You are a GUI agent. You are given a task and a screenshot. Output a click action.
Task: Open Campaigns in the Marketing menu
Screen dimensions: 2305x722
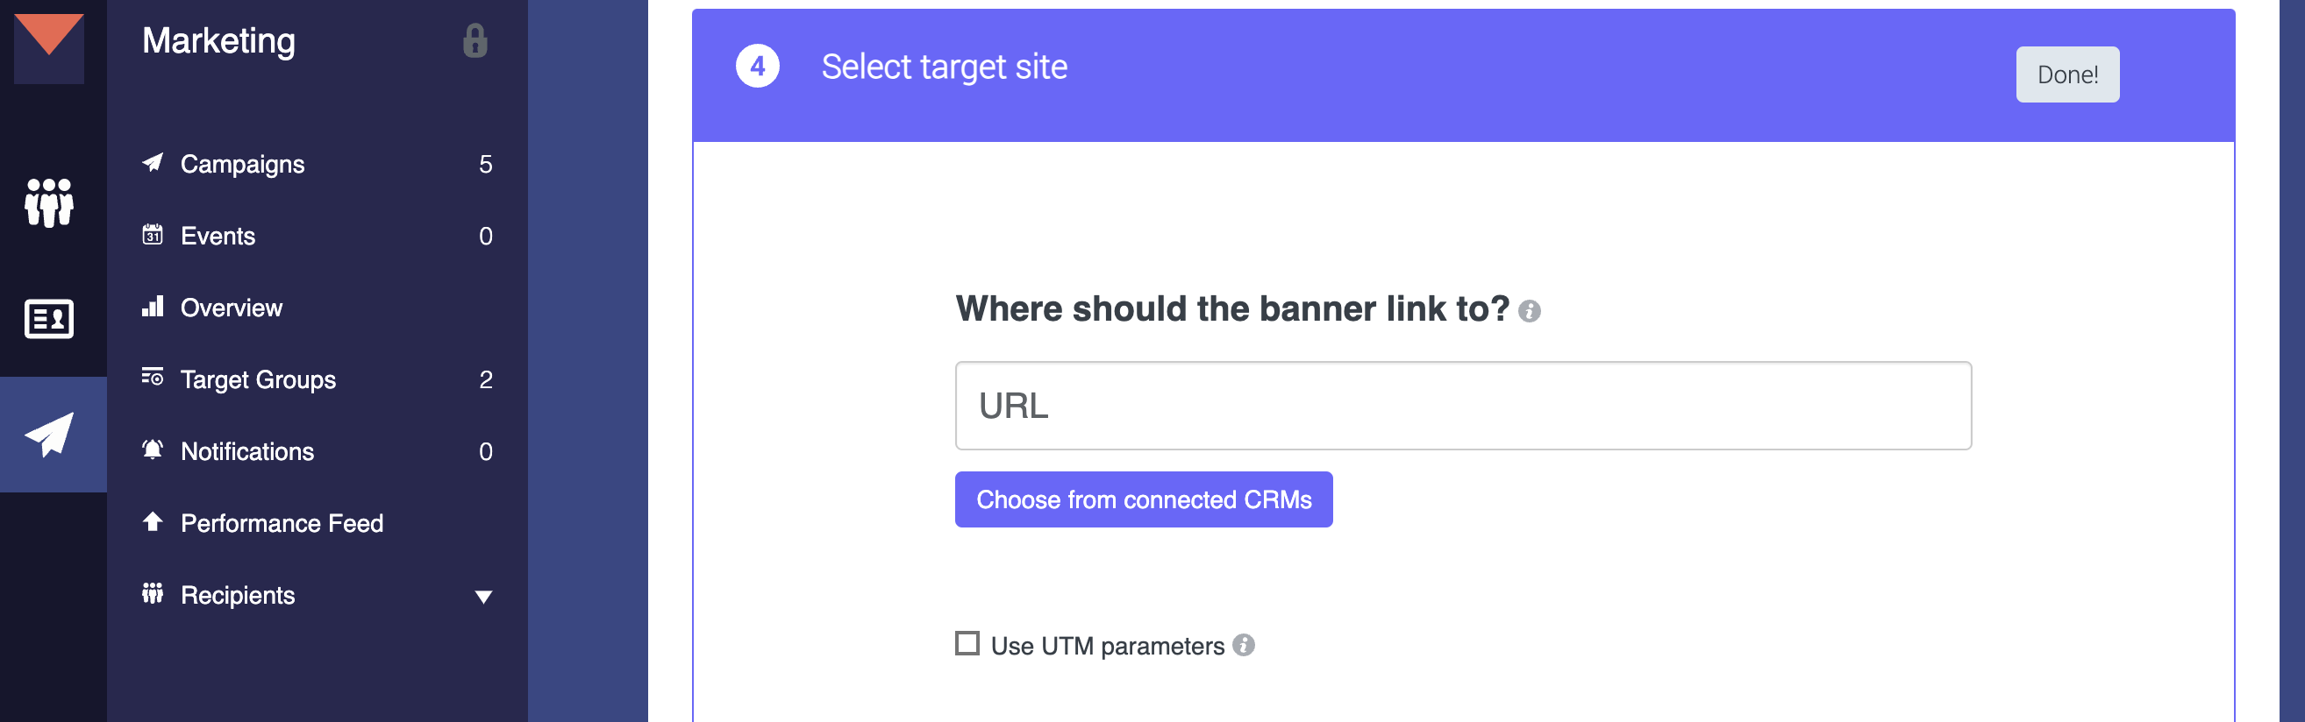tap(241, 165)
